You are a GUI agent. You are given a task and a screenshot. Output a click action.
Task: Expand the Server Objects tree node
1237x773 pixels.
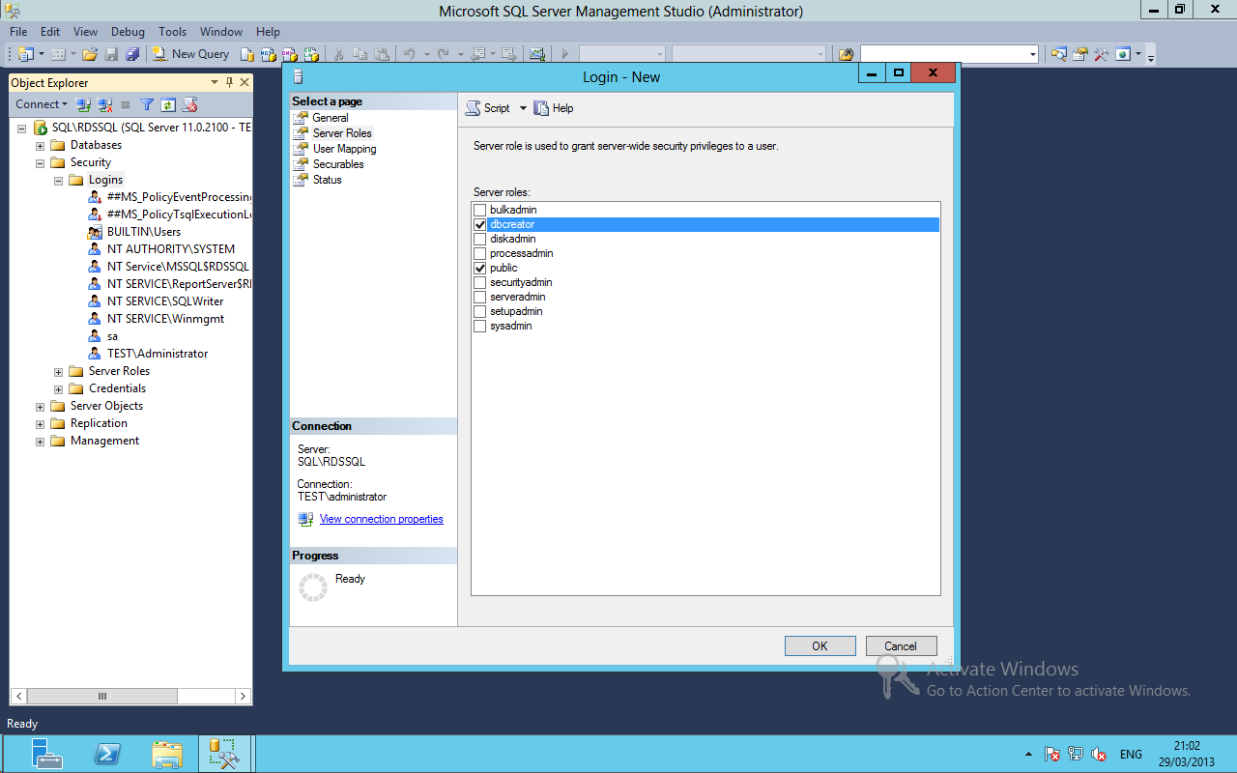pyautogui.click(x=40, y=406)
